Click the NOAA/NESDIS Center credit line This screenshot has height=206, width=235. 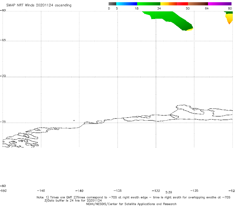point(131,204)
